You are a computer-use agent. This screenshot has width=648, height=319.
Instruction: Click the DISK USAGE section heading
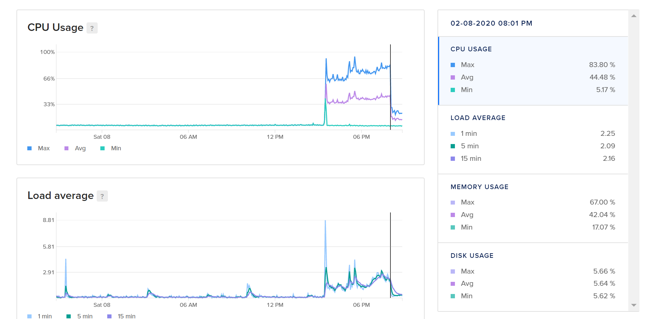click(x=472, y=256)
